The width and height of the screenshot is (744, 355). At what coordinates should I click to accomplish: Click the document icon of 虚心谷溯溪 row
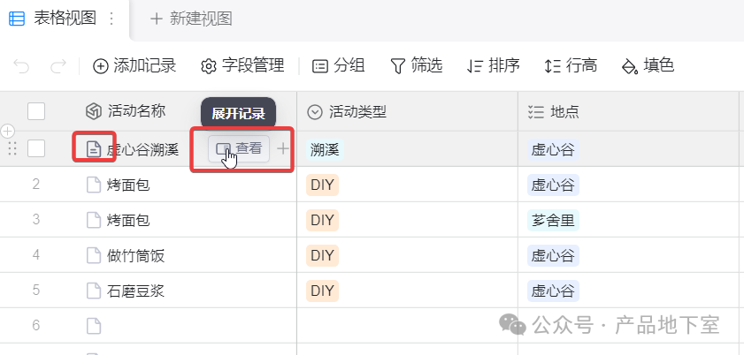(93, 149)
